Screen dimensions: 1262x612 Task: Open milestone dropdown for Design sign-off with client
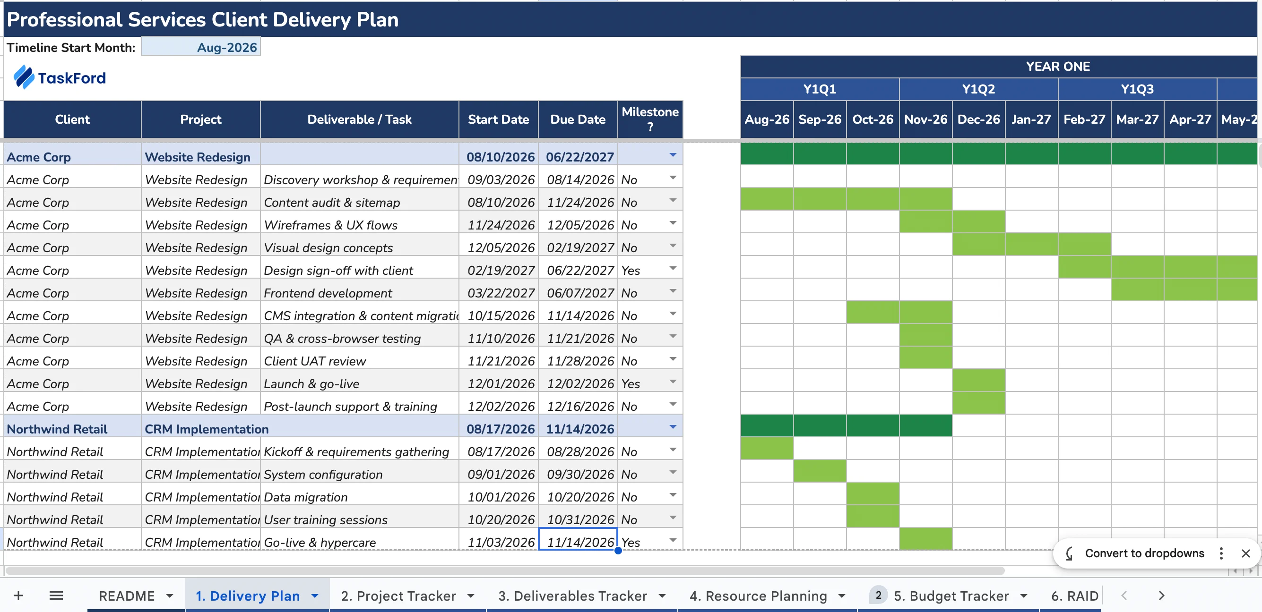673,268
